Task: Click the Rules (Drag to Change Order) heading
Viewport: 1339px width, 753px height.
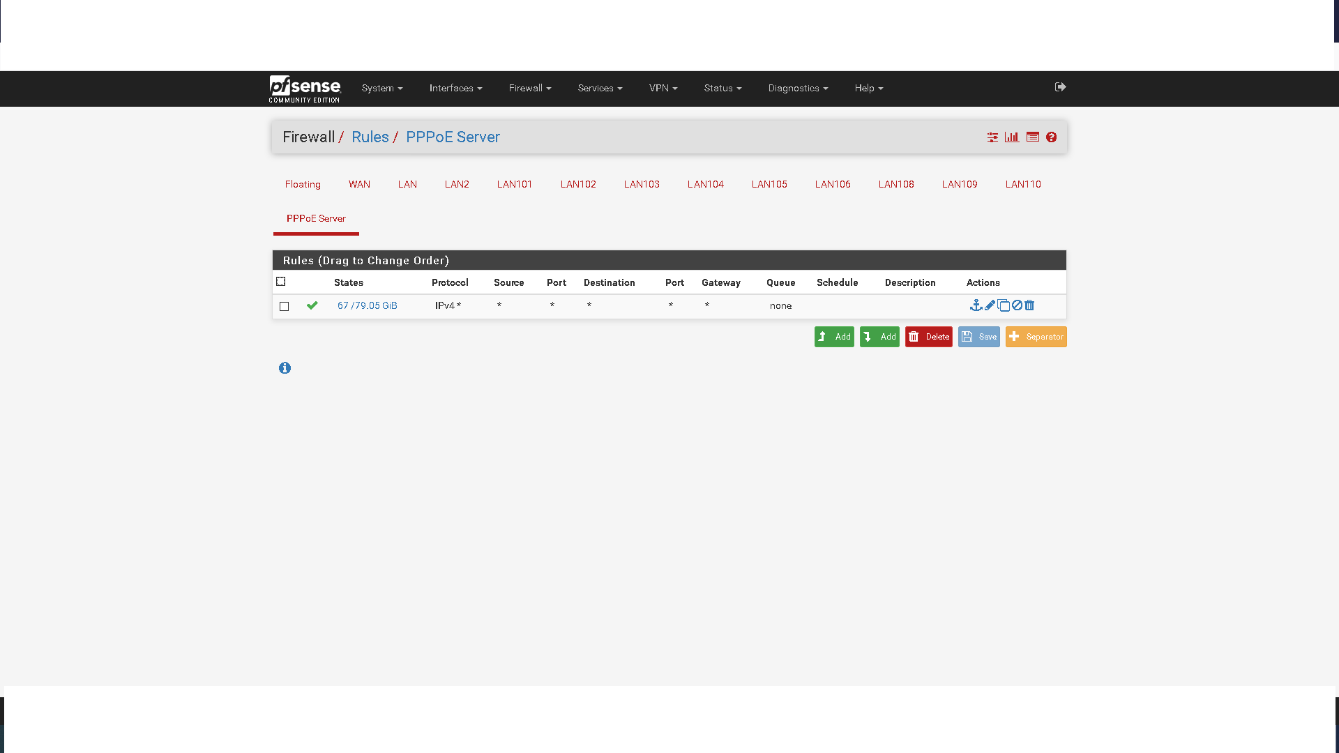Action: pyautogui.click(x=366, y=261)
